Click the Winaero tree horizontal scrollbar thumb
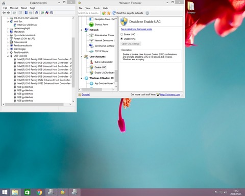Screen dimensions: 245x196 [92, 89]
